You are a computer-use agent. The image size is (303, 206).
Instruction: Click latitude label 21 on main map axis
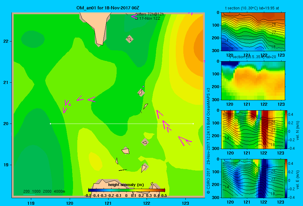[x=6, y=82]
